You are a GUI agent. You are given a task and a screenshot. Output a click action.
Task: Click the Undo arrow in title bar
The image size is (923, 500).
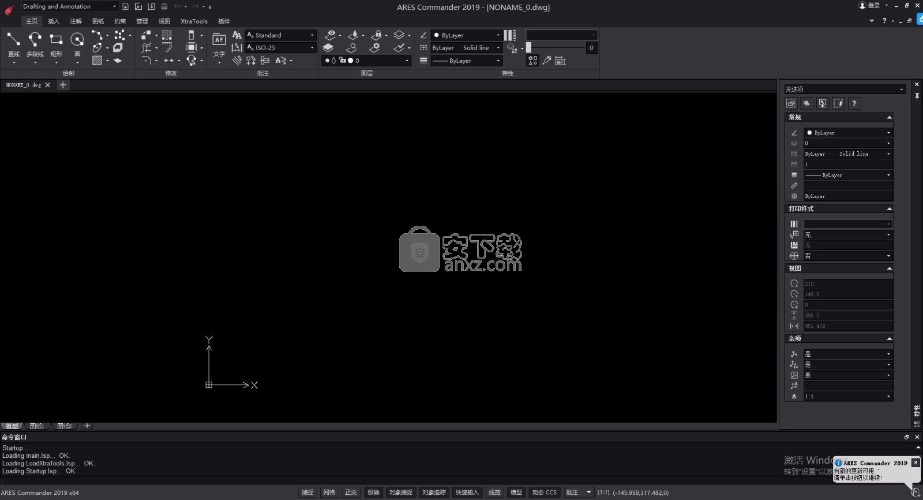pos(177,6)
